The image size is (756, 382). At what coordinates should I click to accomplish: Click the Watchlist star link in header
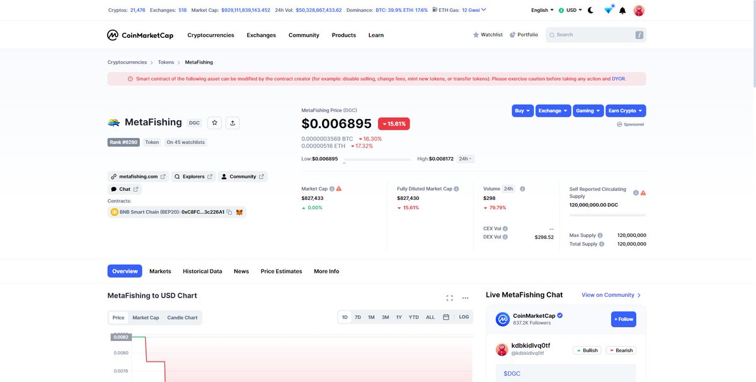coord(488,35)
